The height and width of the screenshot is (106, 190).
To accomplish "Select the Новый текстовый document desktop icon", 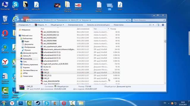I will (99, 6).
